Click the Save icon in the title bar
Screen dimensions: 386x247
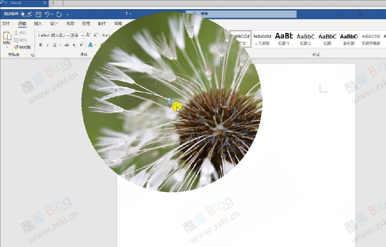39,14
